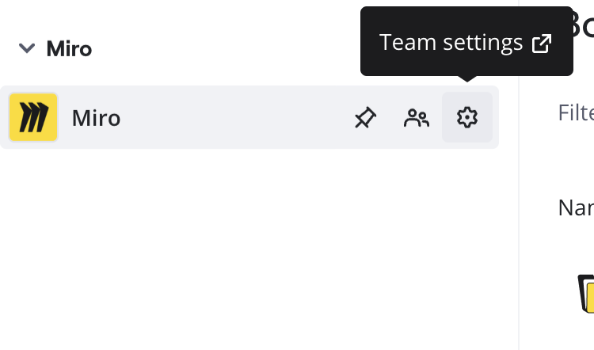Click the tooltip's downward pointer arrow
This screenshot has height=350, width=594.
click(x=467, y=78)
